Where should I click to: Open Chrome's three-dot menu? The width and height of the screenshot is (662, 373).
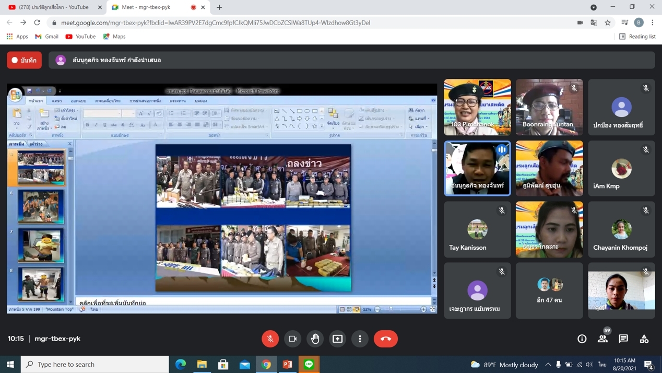pos(653,22)
